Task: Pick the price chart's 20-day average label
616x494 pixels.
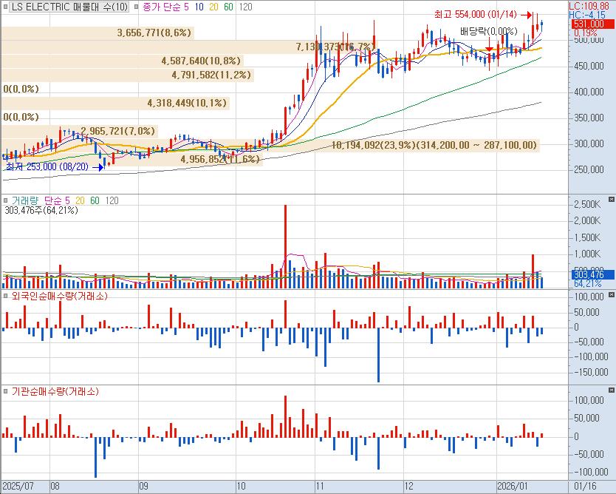Action: point(213,7)
